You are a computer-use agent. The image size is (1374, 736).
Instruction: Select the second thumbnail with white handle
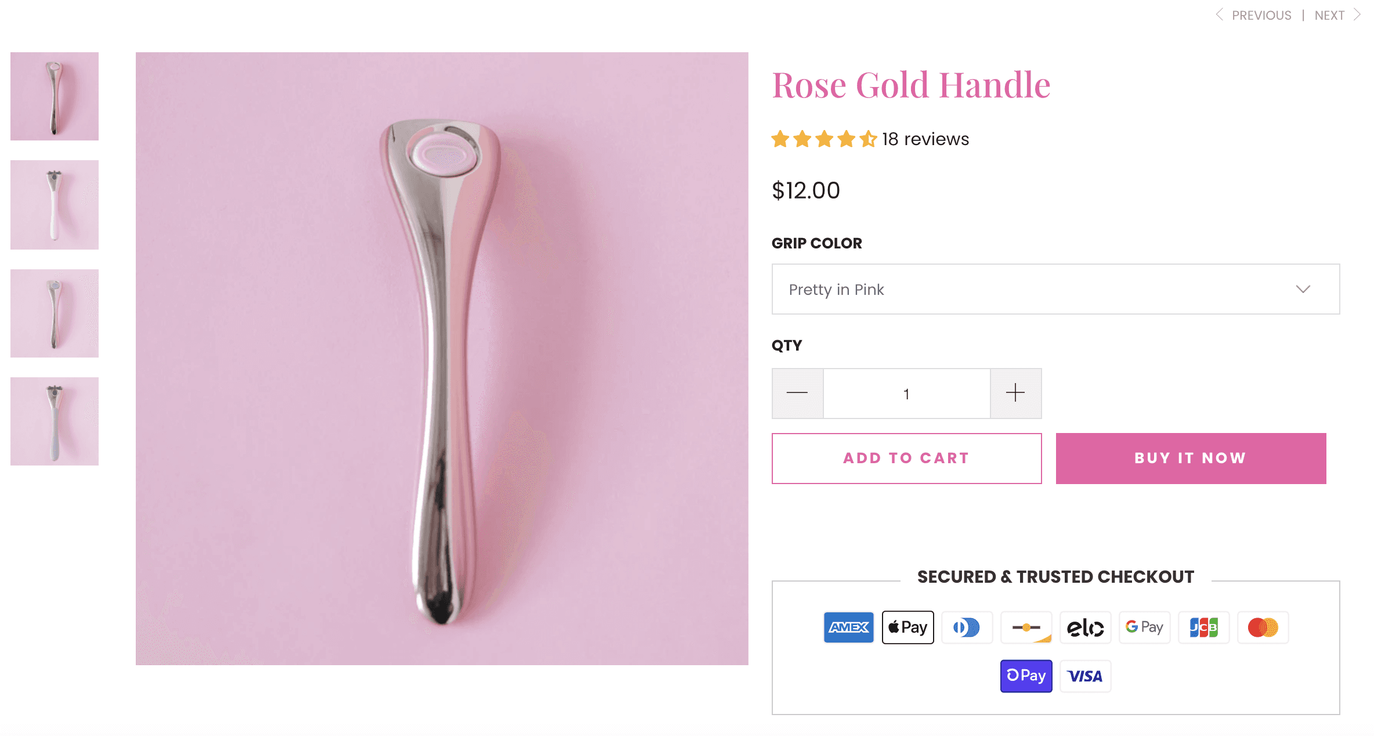(55, 205)
